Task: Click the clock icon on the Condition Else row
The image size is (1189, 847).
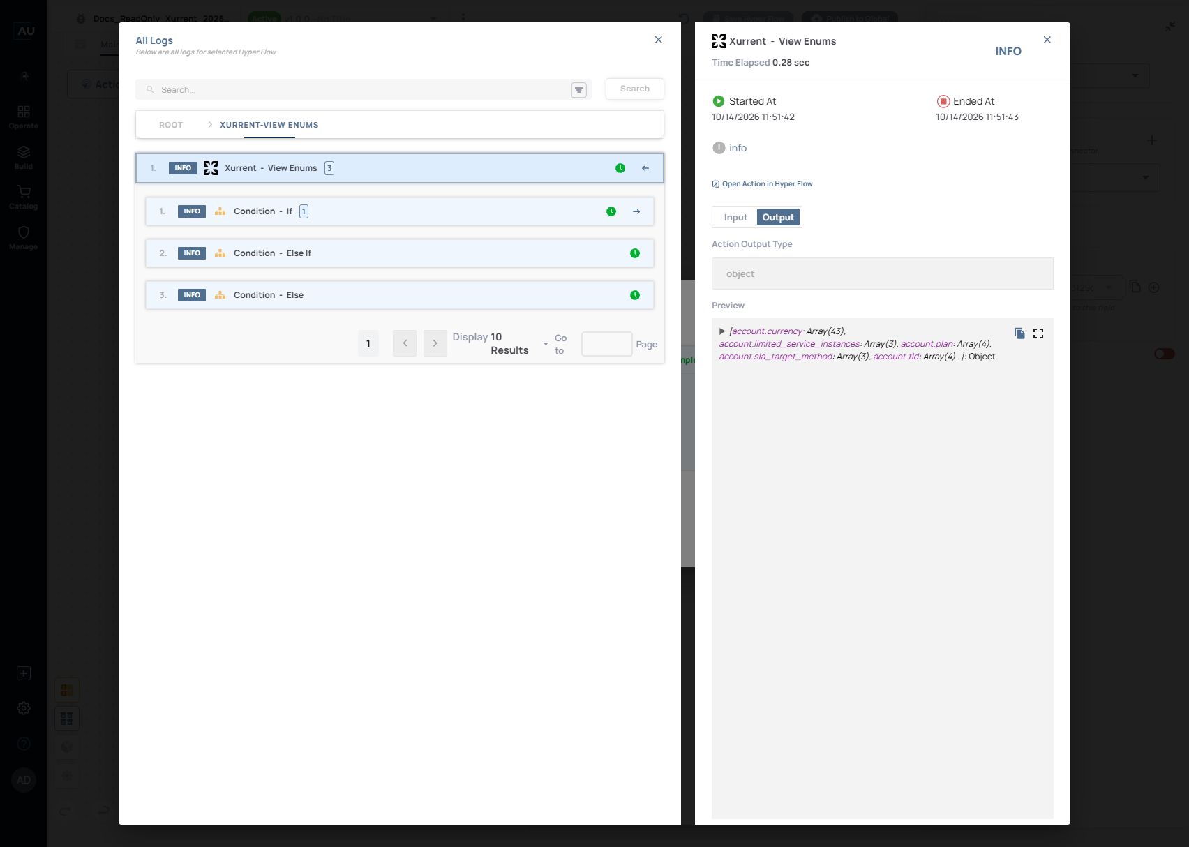Action: point(635,295)
